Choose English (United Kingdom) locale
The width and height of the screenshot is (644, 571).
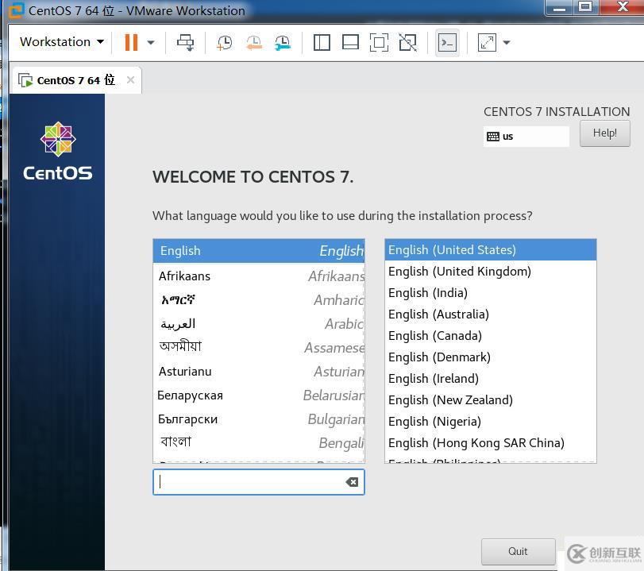491,271
